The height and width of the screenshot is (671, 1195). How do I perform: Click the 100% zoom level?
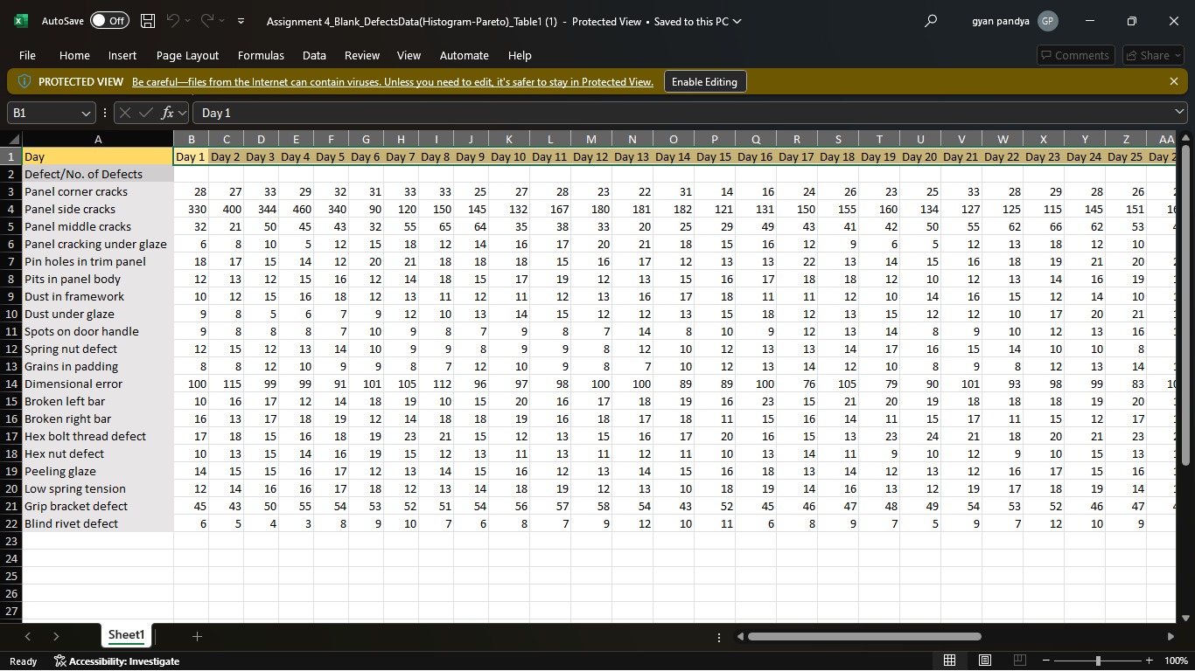[1176, 661]
